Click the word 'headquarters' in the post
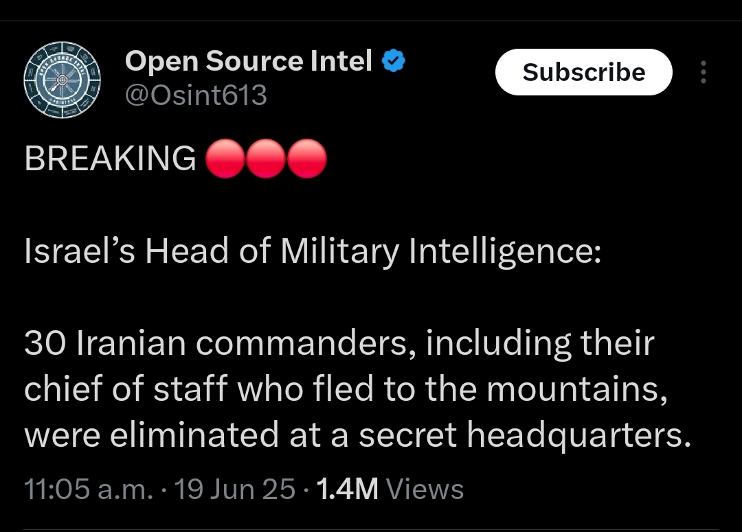Screen dimensions: 742x532 578,435
